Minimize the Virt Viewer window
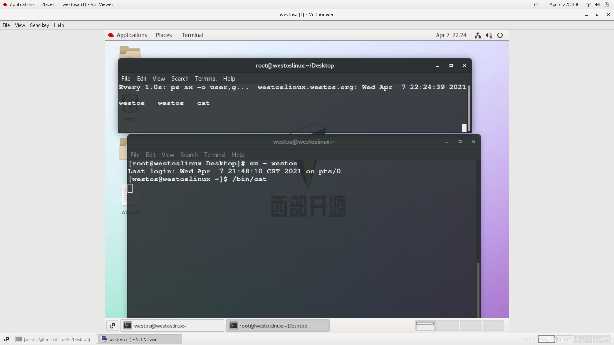 coord(586,15)
